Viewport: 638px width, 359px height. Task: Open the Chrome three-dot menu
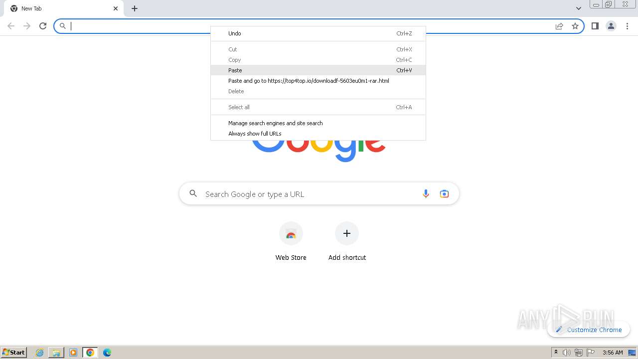[628, 26]
